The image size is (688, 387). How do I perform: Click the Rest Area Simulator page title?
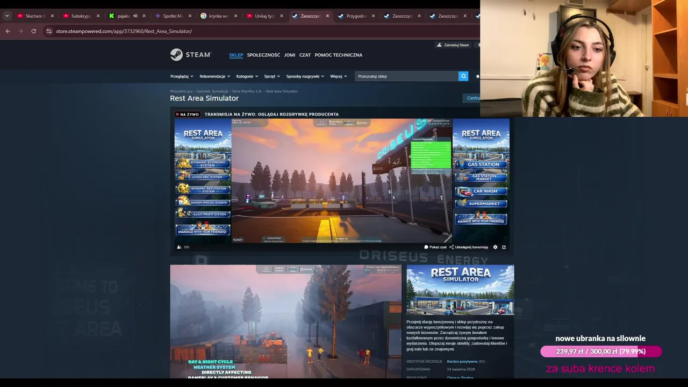coord(204,98)
